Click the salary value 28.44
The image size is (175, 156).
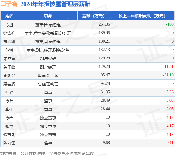[105, 109]
